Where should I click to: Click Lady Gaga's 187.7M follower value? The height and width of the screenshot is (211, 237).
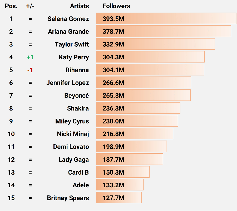click(113, 160)
